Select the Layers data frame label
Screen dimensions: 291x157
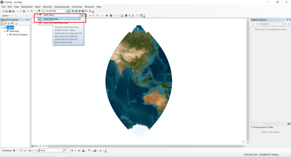[x=10, y=28]
